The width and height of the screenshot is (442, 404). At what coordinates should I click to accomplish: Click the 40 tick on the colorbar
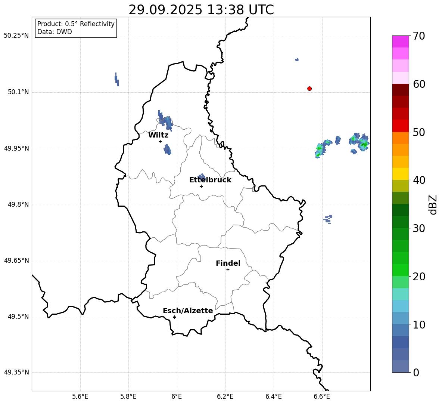pos(419,180)
